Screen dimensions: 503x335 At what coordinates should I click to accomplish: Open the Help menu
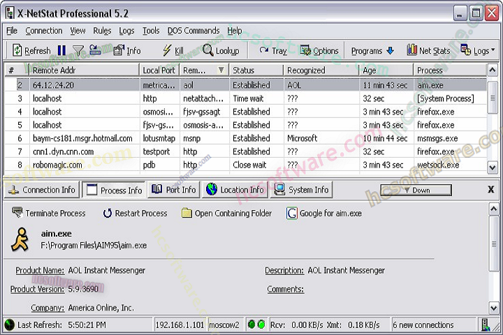[235, 31]
